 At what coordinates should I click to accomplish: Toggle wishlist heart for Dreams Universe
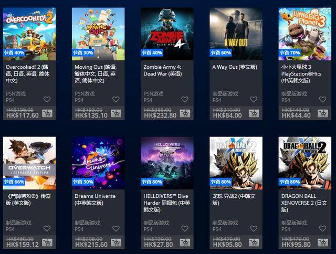coord(116,228)
